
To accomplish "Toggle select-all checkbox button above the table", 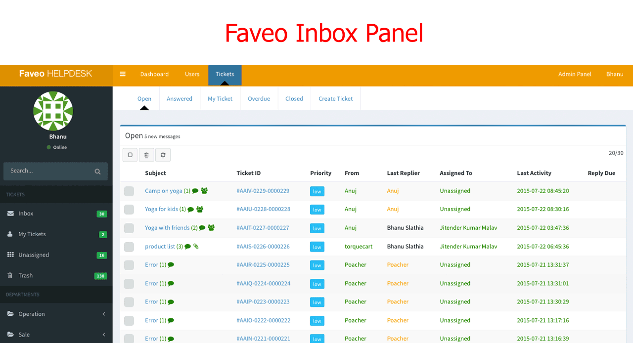I will (x=130, y=155).
